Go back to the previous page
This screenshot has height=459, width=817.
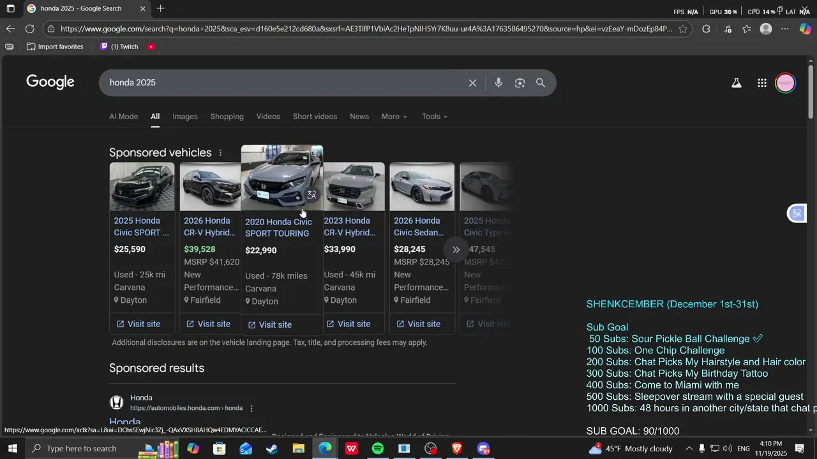click(10, 29)
